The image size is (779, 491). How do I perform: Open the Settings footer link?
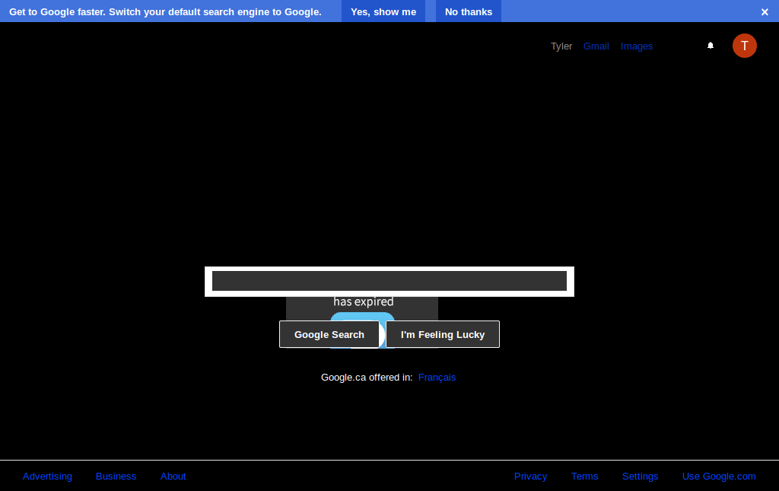pyautogui.click(x=640, y=476)
